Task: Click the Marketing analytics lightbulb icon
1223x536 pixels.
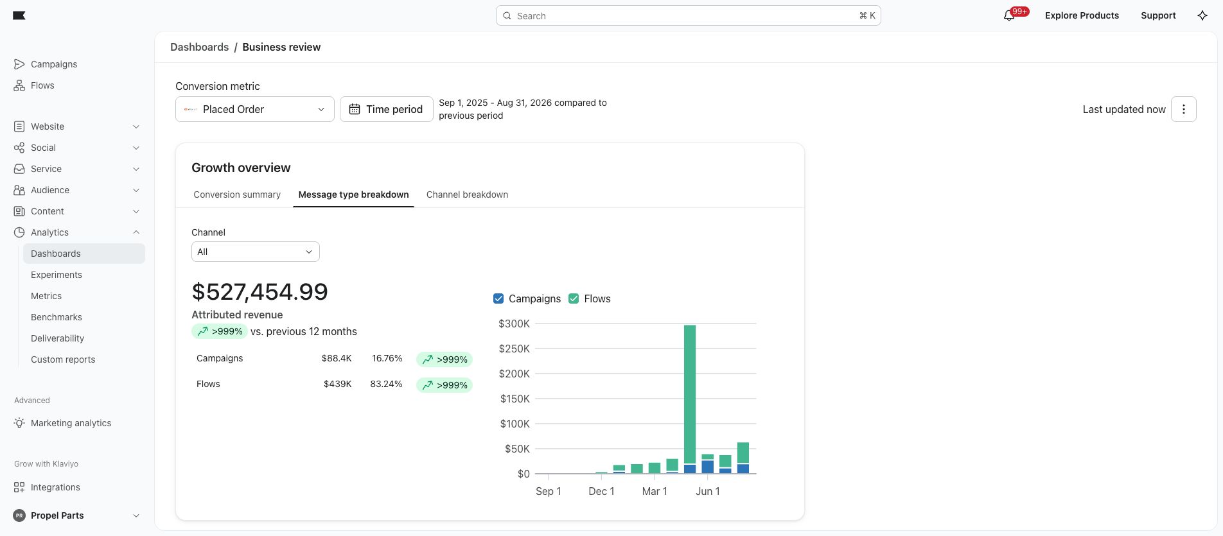Action: pos(19,423)
